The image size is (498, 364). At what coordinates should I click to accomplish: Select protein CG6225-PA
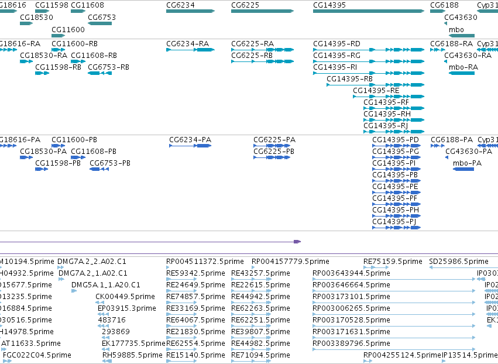coord(272,146)
